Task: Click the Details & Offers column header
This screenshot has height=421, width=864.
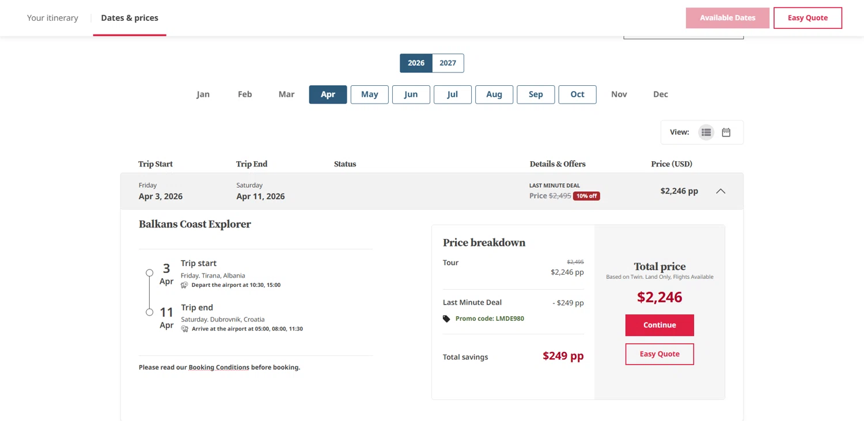Action: [x=558, y=164]
